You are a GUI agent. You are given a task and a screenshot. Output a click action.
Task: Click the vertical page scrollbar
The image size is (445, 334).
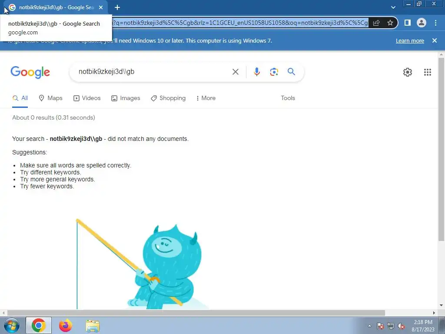pyautogui.click(x=441, y=149)
